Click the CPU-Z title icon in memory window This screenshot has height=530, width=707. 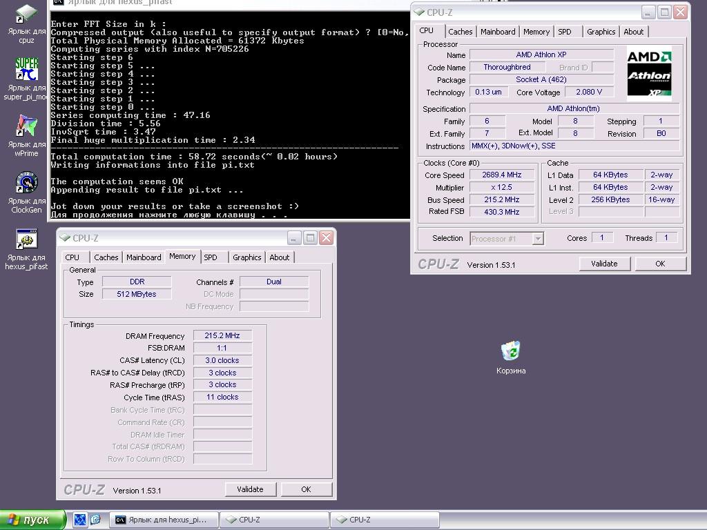click(65, 237)
